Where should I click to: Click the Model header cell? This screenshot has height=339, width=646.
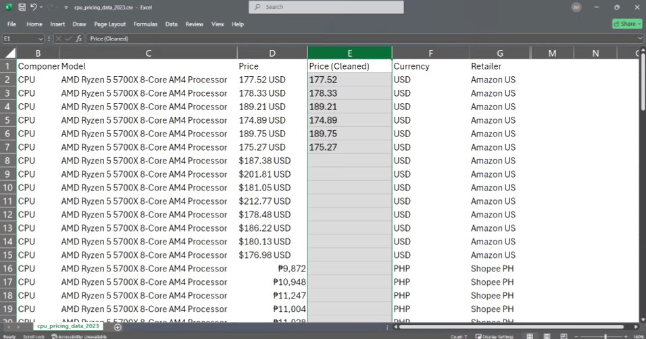(x=148, y=66)
